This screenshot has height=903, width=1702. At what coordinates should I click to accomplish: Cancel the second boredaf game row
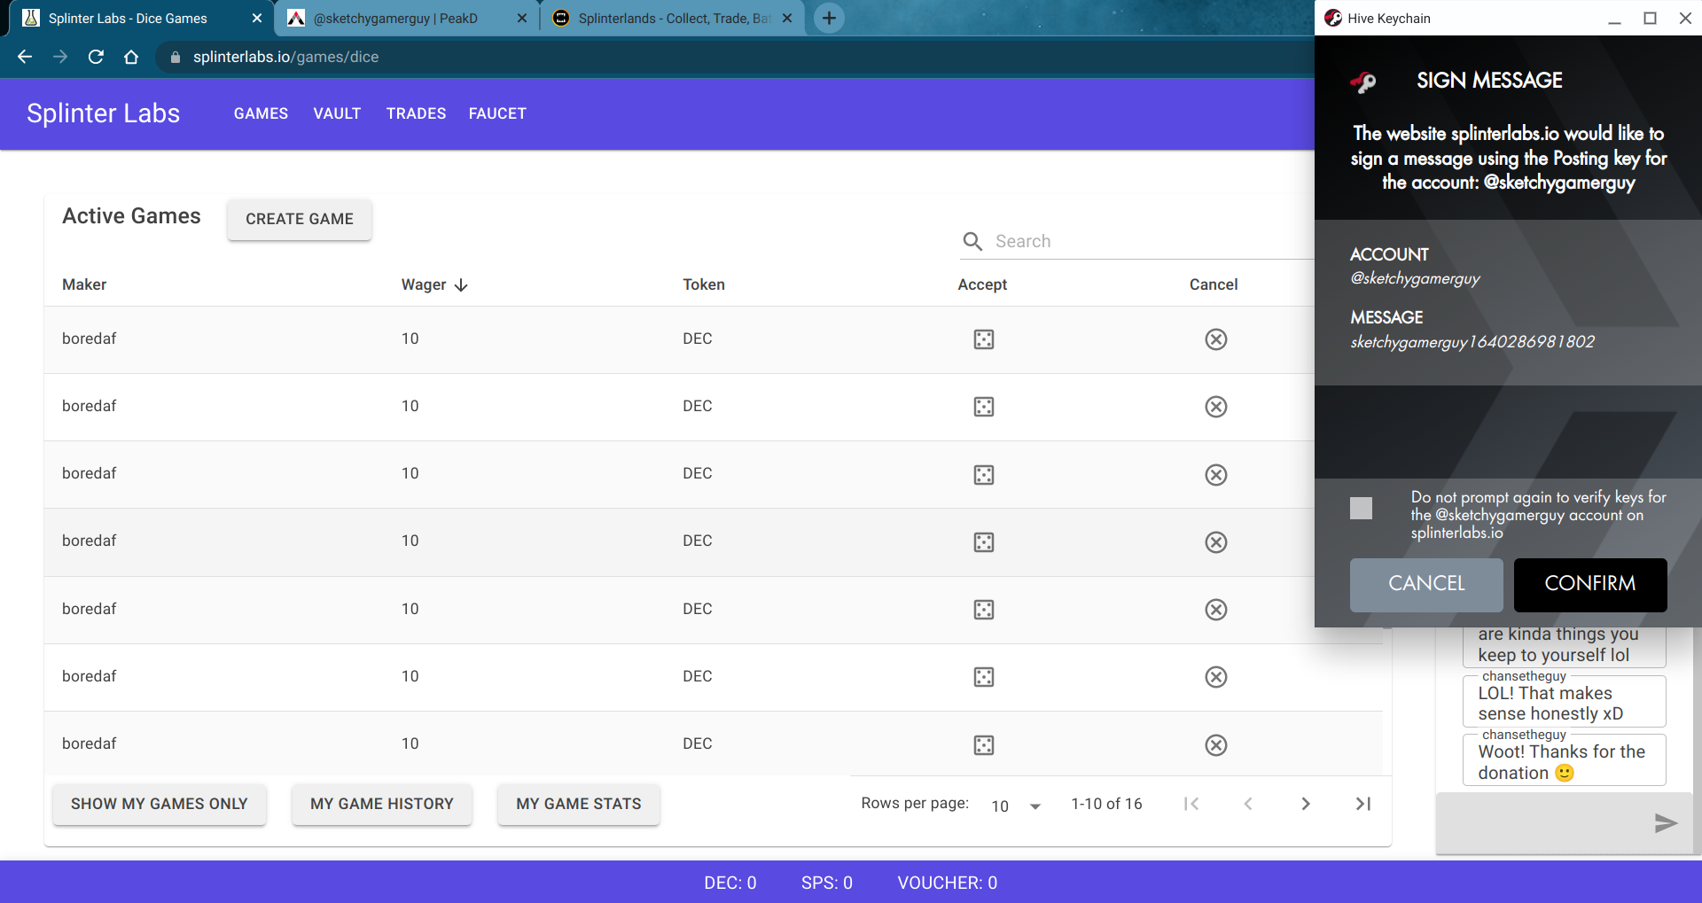[1215, 407]
